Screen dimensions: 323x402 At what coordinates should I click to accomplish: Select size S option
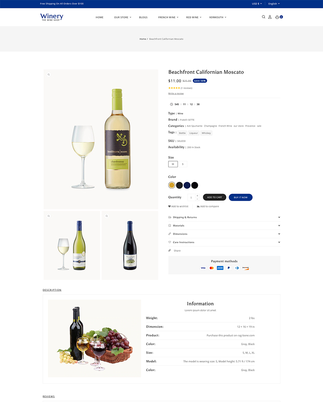(183, 164)
